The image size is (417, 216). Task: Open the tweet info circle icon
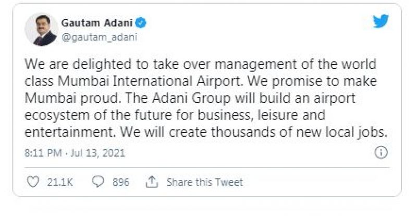(x=381, y=152)
